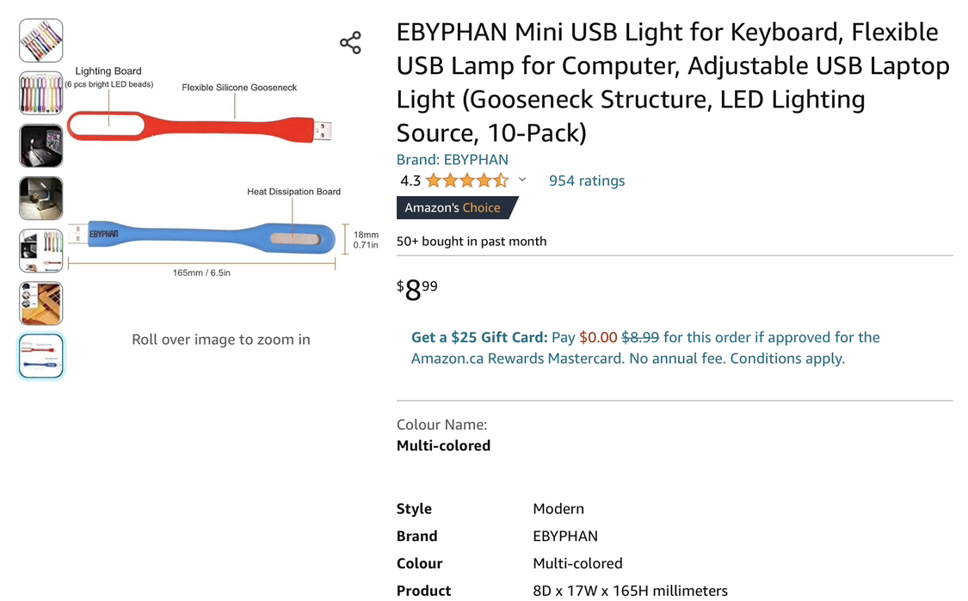968x601 pixels.
Task: Click the highlighted red-and-blue diagram thumbnail
Action: tap(40, 355)
